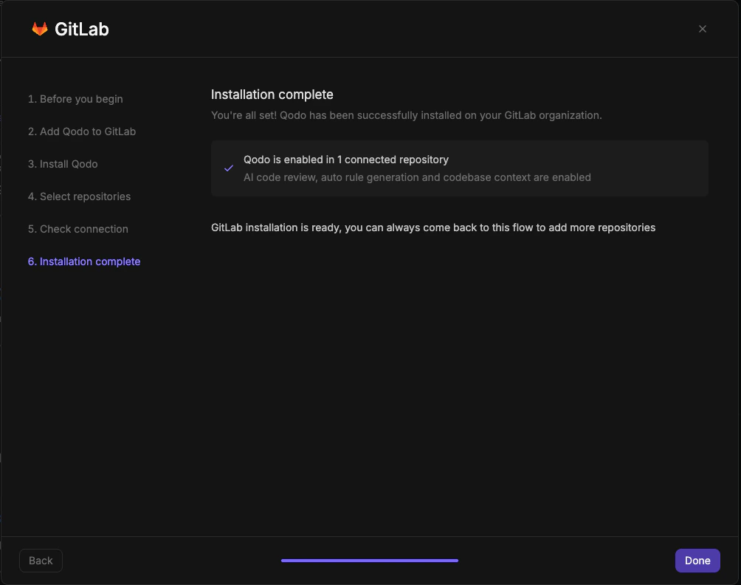Jump to step 4. Select repositories
Screen dimensions: 741x585
coord(80,196)
